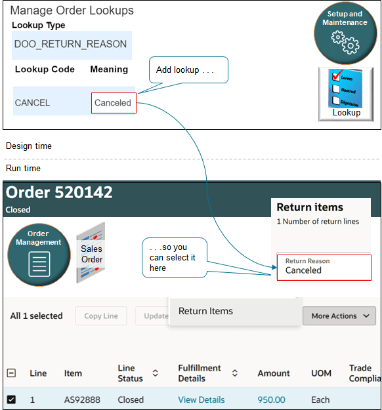The width and height of the screenshot is (382, 410).
Task: Click line number 1 cell
Action: coord(32,400)
